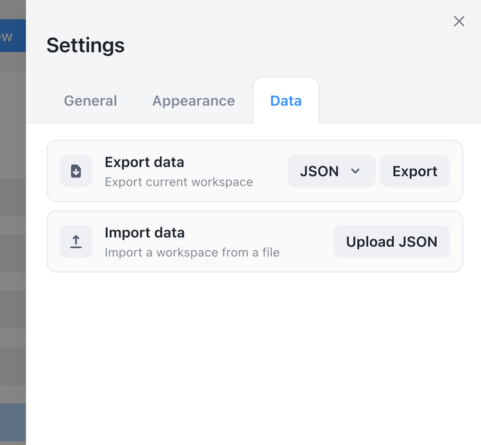Click the "Import data" heading

pyautogui.click(x=144, y=233)
